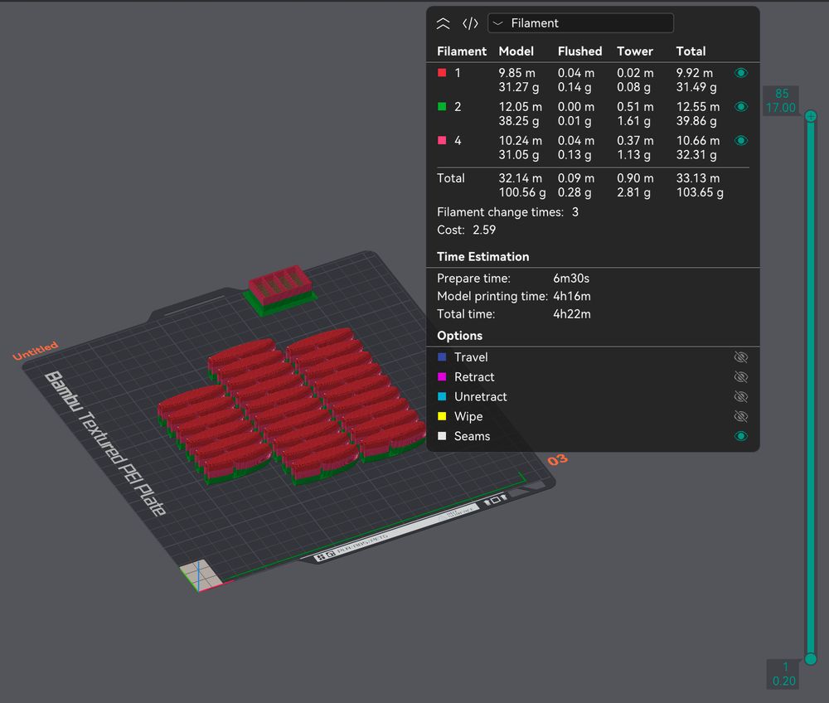Viewport: 829px width, 703px height.
Task: Show Wipe moves in the preview
Action: click(x=740, y=416)
